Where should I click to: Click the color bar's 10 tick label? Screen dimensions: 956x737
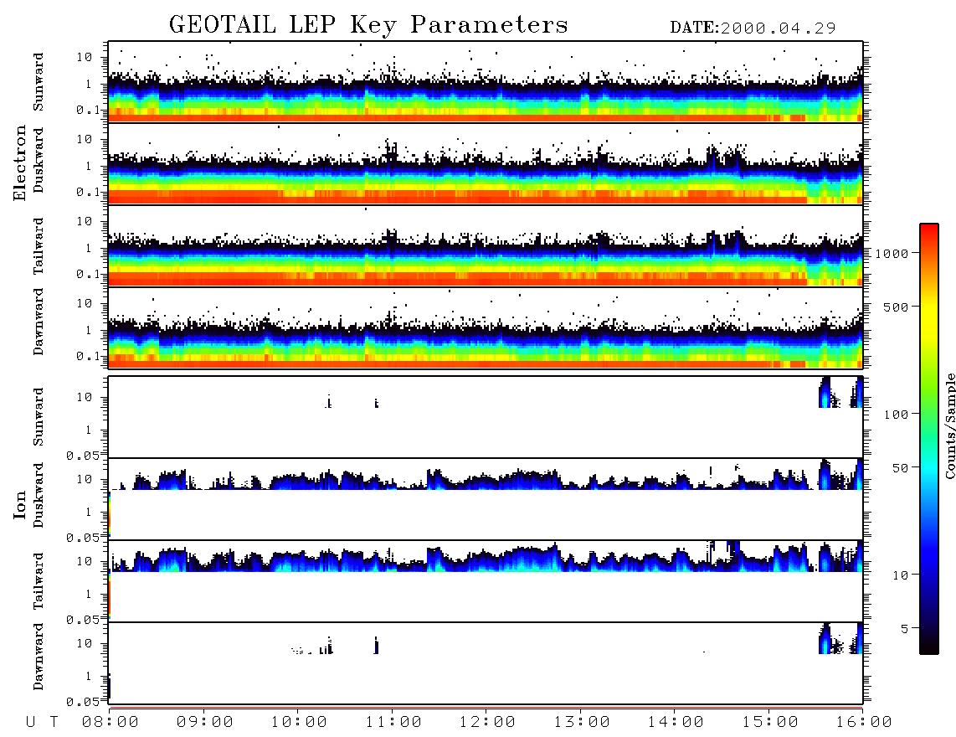(x=901, y=575)
